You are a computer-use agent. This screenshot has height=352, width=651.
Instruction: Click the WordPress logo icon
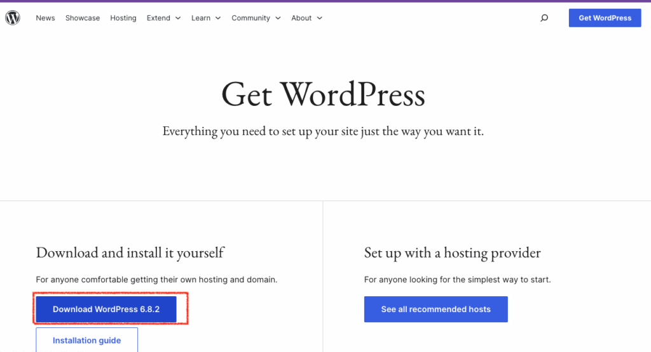point(13,18)
